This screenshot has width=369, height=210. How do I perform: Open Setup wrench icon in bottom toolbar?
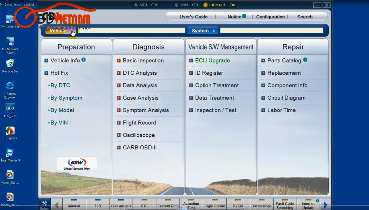(x=44, y=204)
